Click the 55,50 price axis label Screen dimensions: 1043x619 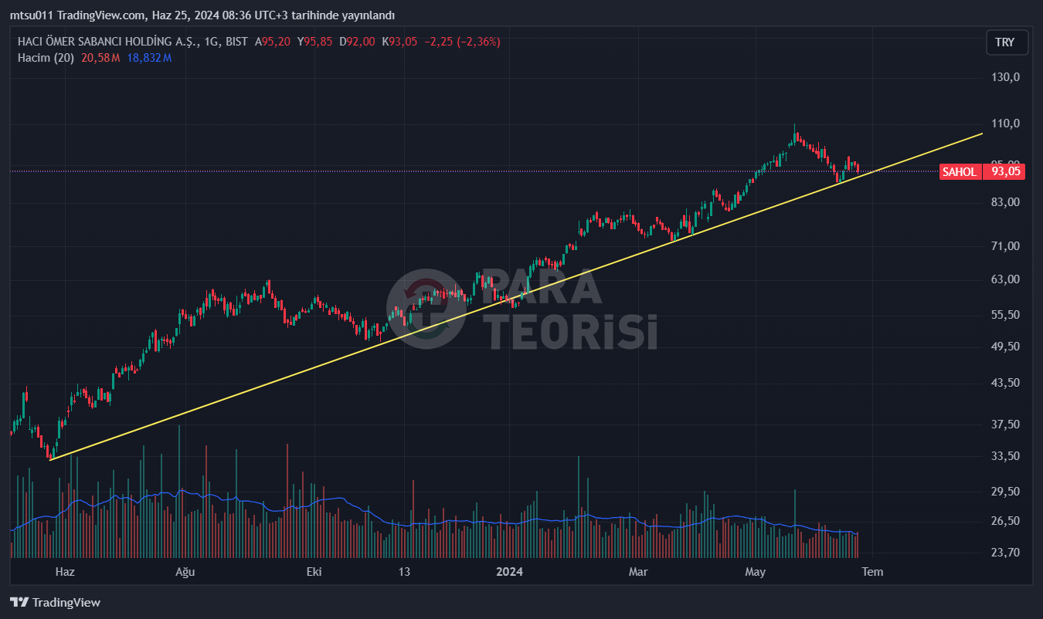(x=1007, y=315)
